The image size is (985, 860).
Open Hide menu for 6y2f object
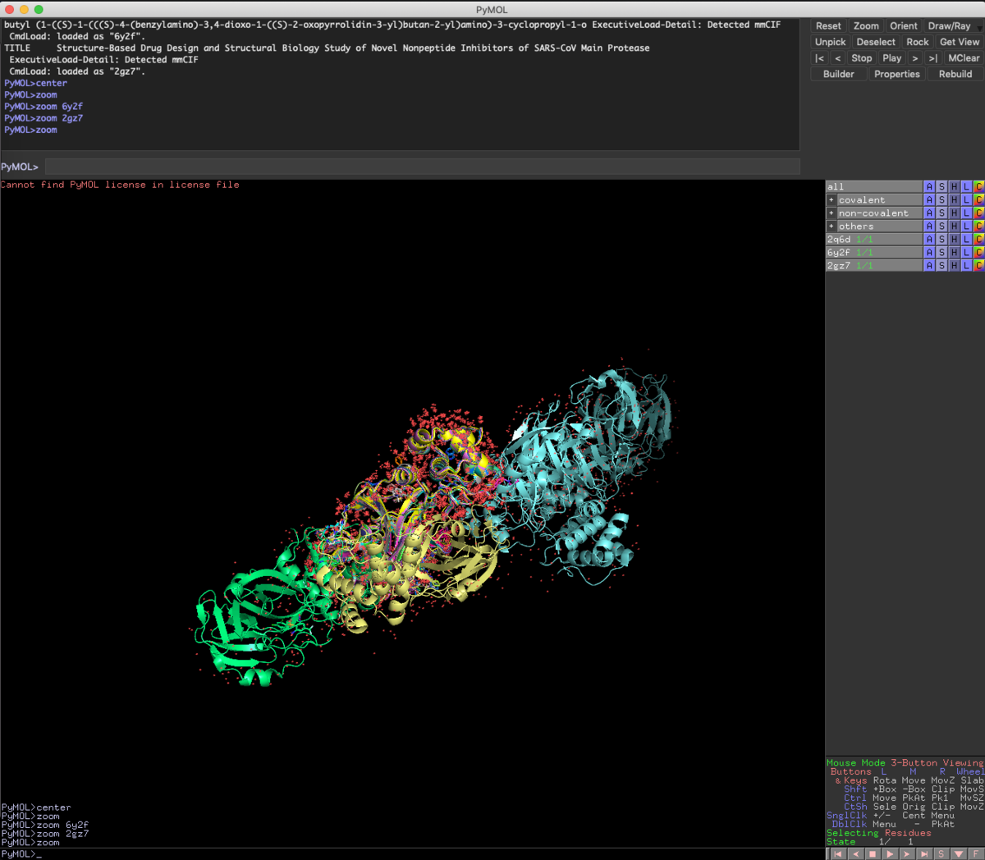click(954, 253)
